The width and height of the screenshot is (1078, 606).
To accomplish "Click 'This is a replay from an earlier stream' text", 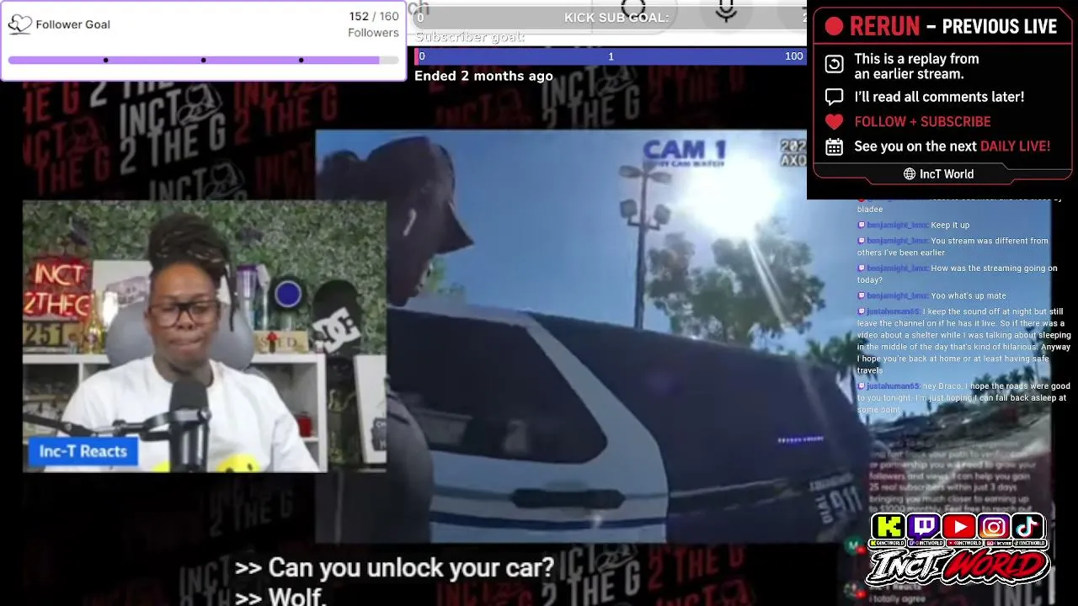I will [916, 66].
